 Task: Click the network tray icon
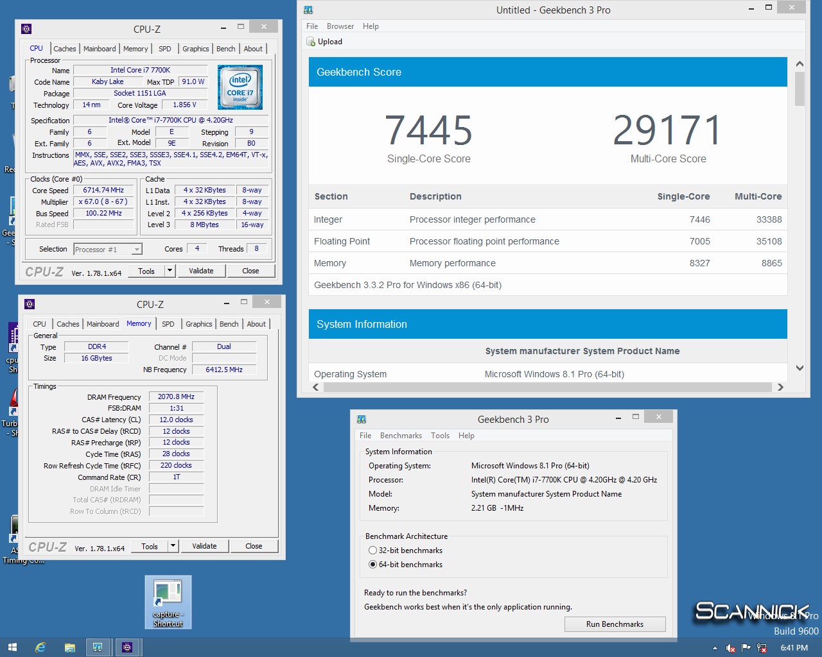click(762, 648)
